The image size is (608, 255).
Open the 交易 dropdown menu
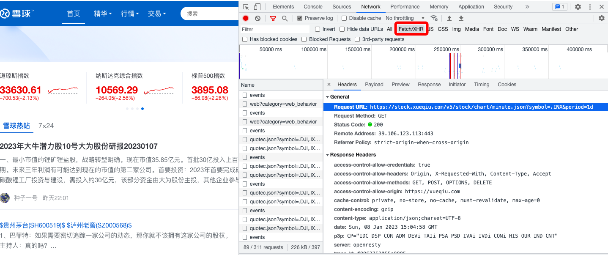(x=157, y=14)
